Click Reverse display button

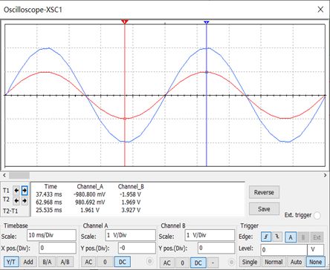(x=264, y=192)
